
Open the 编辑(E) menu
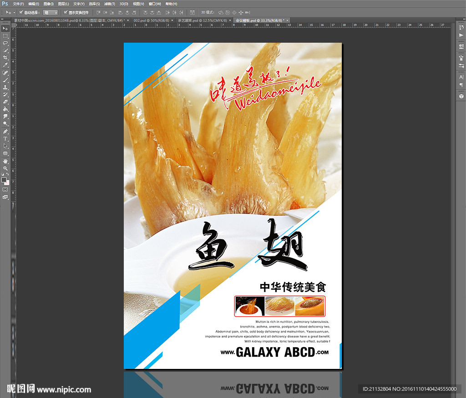pyautogui.click(x=34, y=4)
